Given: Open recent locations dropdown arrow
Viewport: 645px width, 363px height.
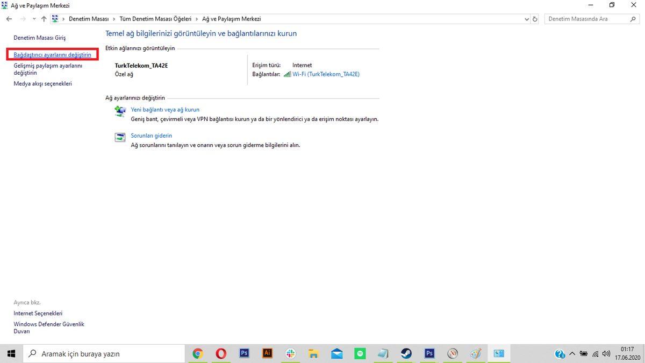Looking at the screenshot, I should [34, 19].
